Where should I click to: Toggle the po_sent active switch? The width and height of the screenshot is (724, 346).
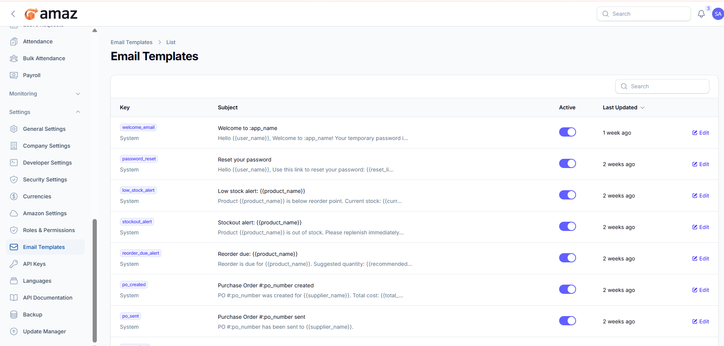coord(568,321)
